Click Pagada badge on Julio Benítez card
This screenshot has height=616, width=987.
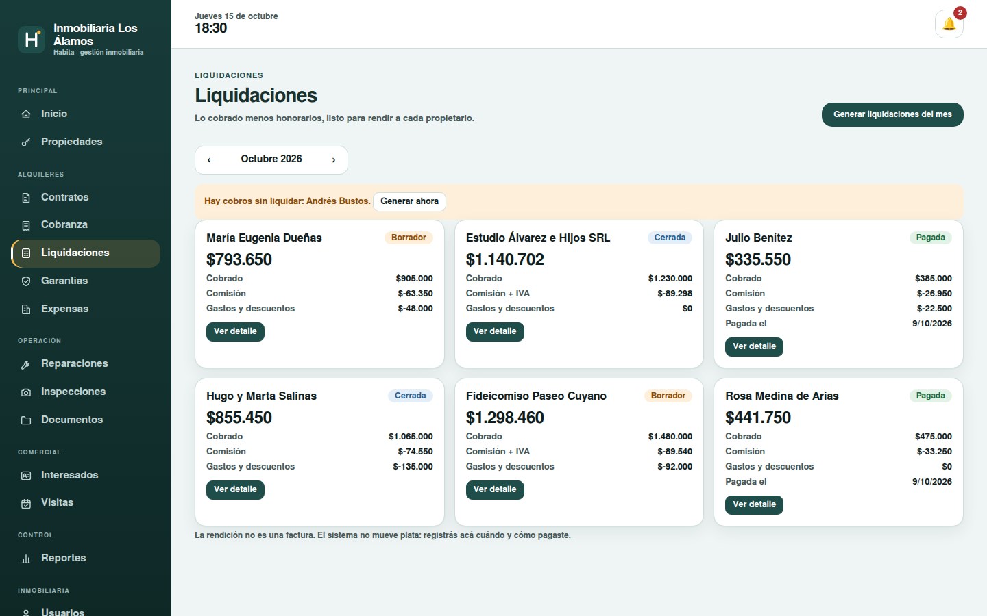(x=931, y=238)
